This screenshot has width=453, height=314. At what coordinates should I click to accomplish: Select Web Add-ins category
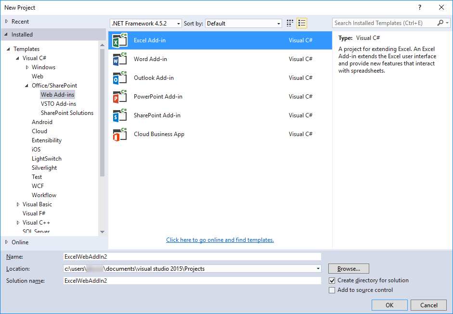coord(57,95)
